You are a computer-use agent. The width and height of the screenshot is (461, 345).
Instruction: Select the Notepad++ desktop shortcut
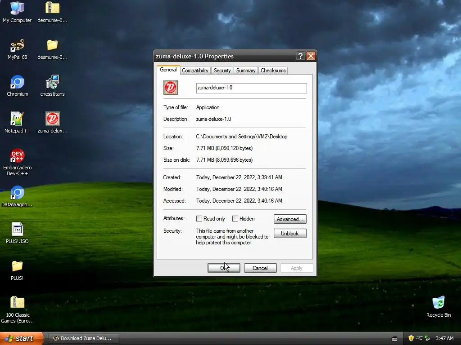17,123
